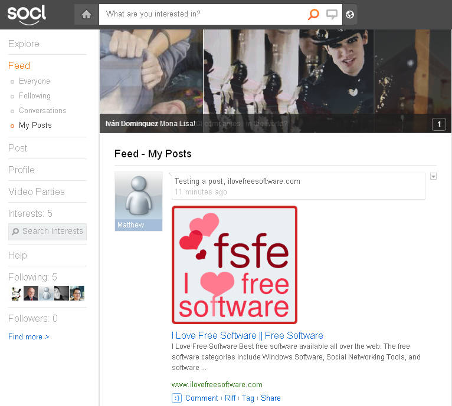This screenshot has height=406, width=452.
Task: Select Feed in the sidebar
Action: pyautogui.click(x=19, y=65)
